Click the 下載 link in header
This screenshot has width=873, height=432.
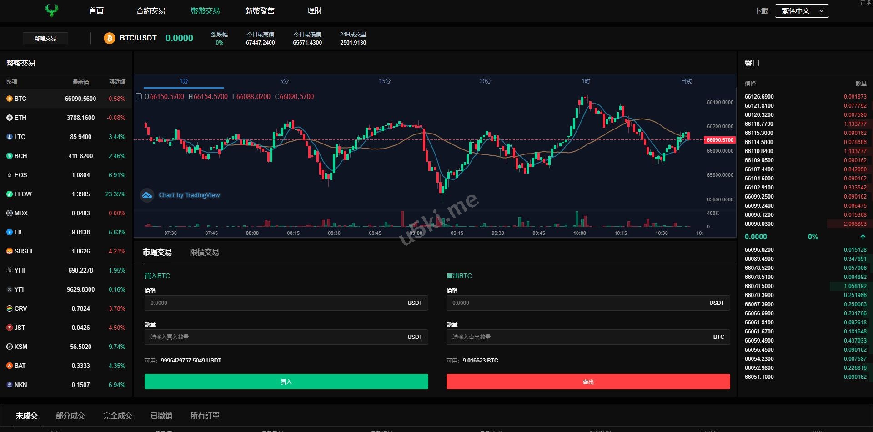[761, 11]
